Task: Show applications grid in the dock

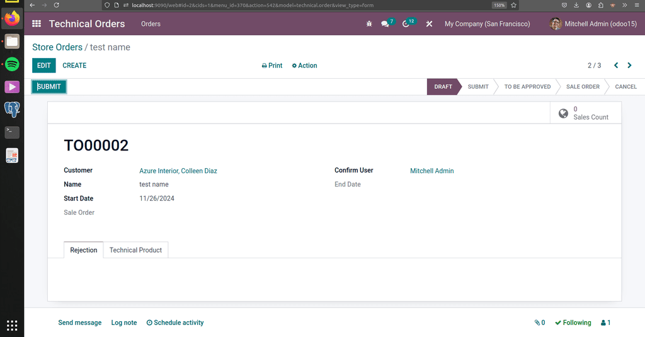Action: point(12,326)
